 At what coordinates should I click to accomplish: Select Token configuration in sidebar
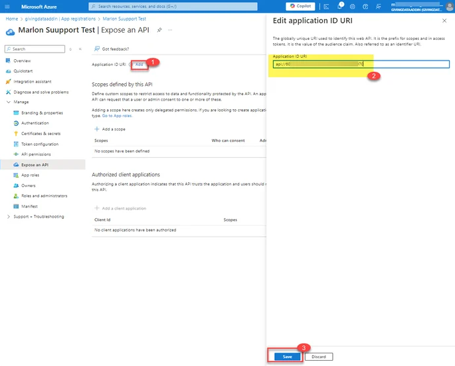(x=40, y=144)
